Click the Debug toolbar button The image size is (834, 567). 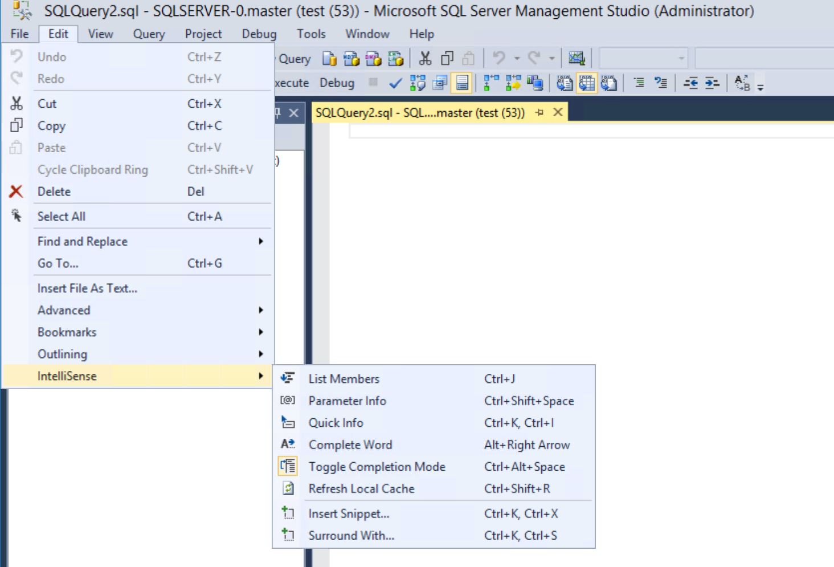(337, 83)
